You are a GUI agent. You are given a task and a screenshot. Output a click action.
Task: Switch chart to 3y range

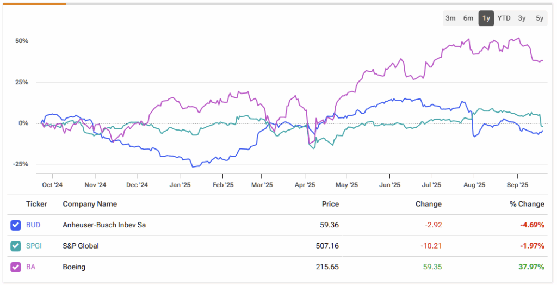[x=522, y=18]
